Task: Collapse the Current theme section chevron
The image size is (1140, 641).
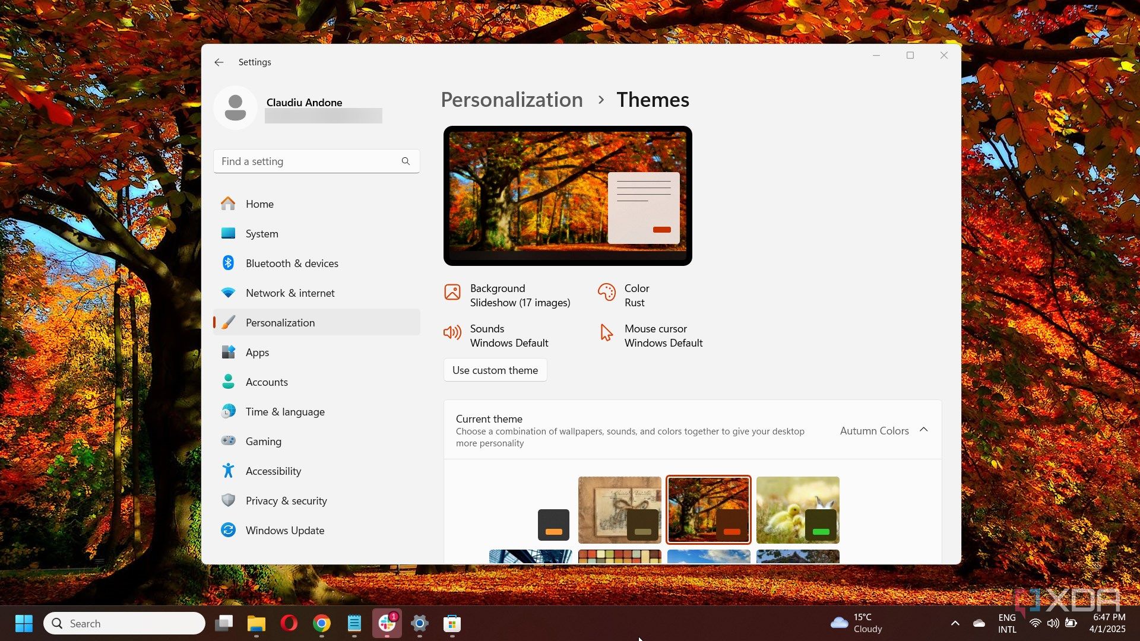Action: pos(924,430)
